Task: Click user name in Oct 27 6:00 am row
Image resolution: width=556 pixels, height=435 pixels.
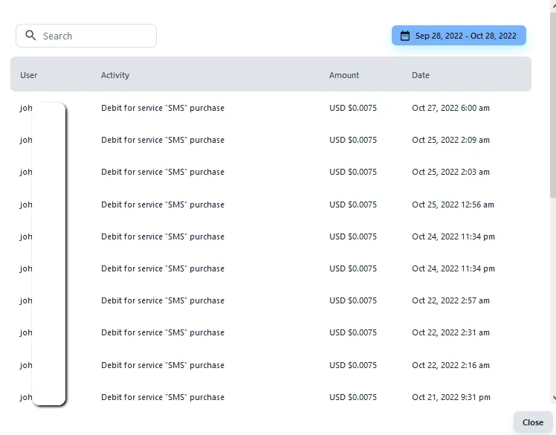Action: 26,109
